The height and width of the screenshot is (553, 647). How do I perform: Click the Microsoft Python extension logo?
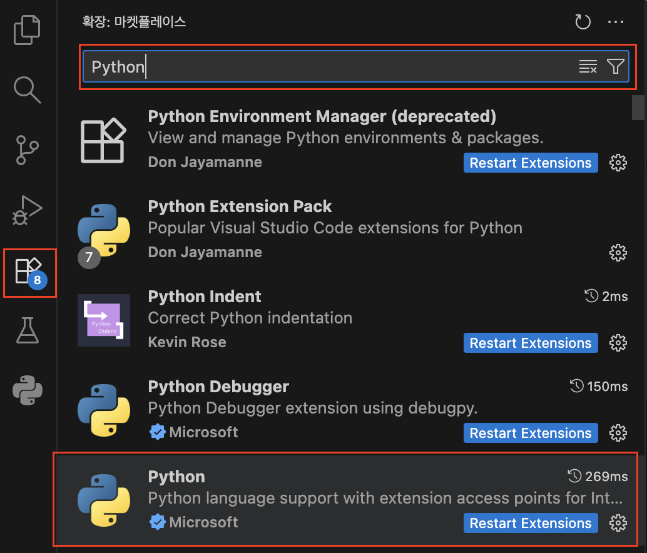104,500
